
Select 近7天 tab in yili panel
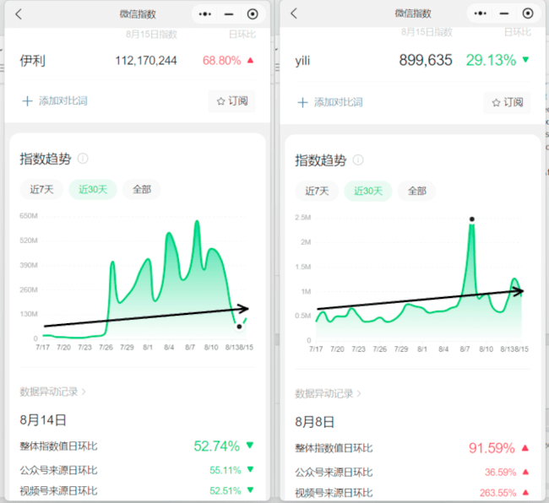[317, 191]
